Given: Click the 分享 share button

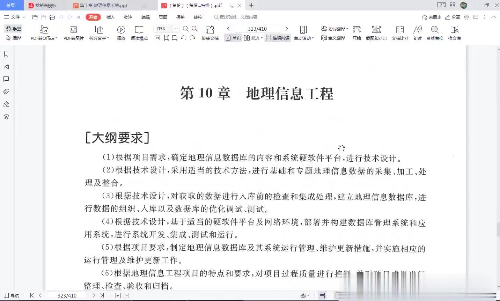Looking at the screenshot, I should pyautogui.click(x=453, y=17).
